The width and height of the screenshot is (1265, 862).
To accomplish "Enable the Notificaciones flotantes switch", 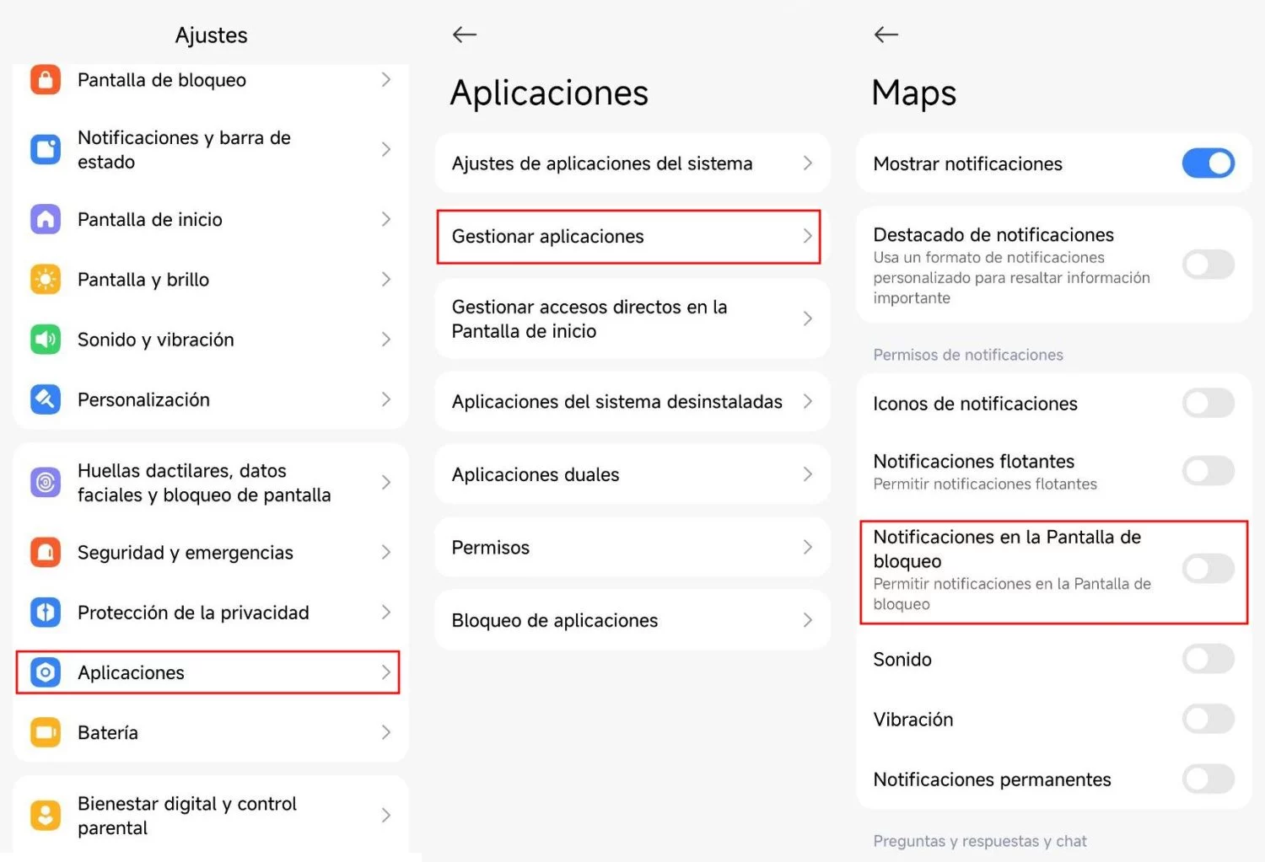I will [x=1208, y=471].
